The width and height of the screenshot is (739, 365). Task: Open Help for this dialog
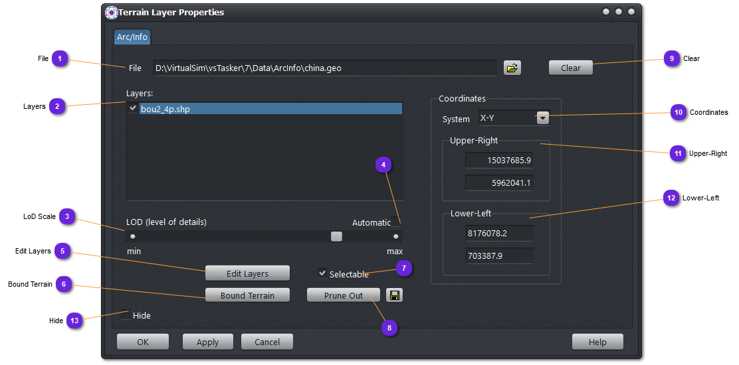coord(597,342)
